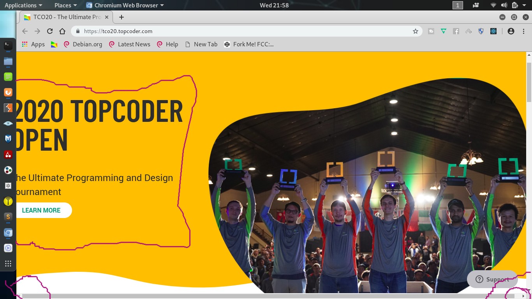Open the Latest News bookmark
The image size is (532, 299).
[129, 44]
